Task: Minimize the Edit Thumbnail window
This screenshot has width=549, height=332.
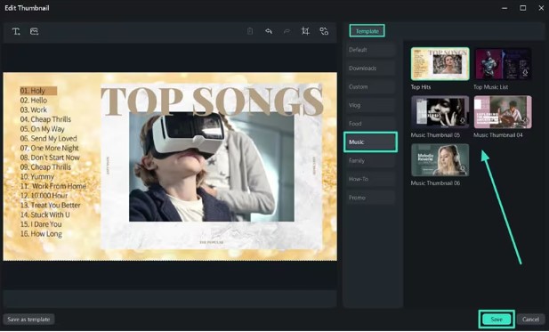Action: 505,8
